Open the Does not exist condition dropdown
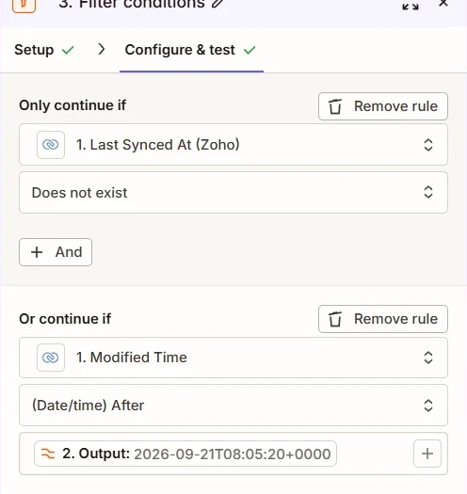The height and width of the screenshot is (494, 467). (233, 193)
